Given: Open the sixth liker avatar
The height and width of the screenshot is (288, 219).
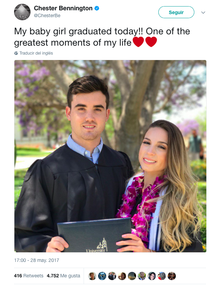Looking at the screenshot, I should [142, 276].
